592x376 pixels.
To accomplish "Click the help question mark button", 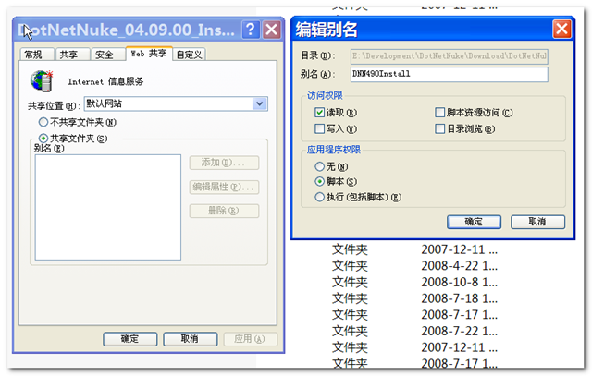I will [251, 30].
